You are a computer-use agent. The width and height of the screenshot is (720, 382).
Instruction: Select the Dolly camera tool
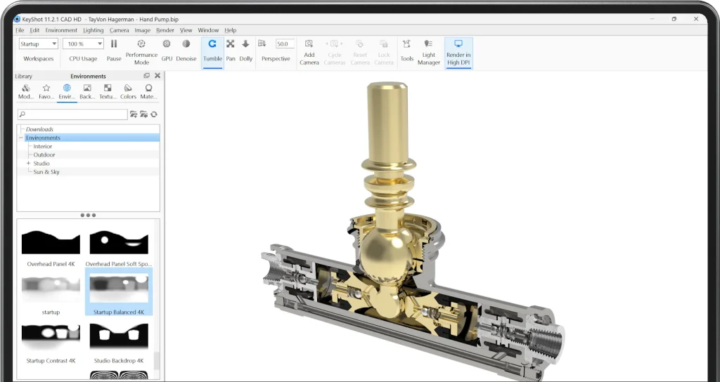pyautogui.click(x=245, y=44)
